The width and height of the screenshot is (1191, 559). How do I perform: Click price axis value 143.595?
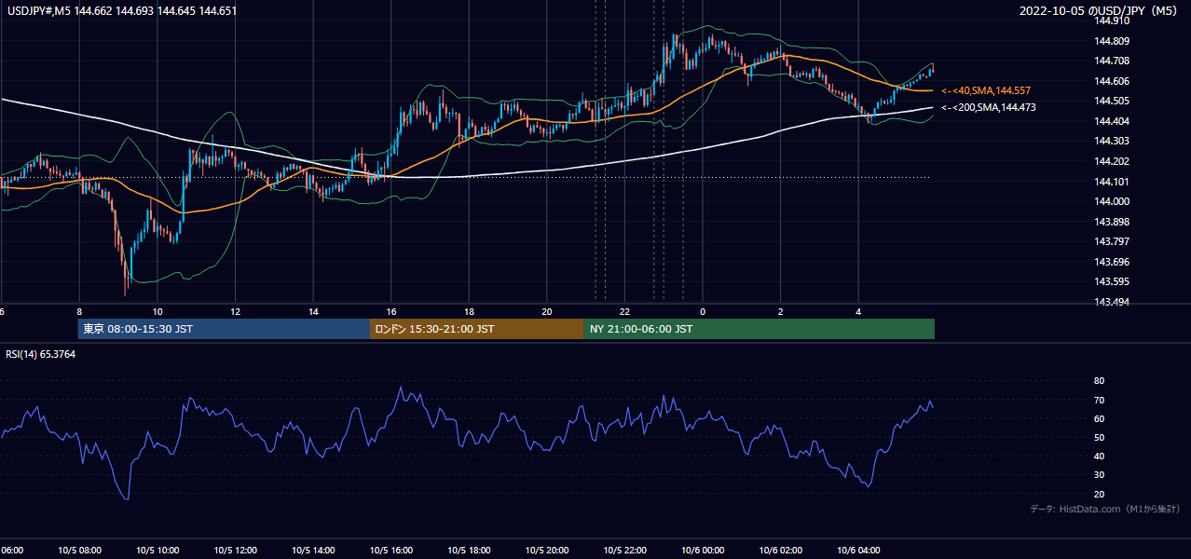[x=1111, y=281]
